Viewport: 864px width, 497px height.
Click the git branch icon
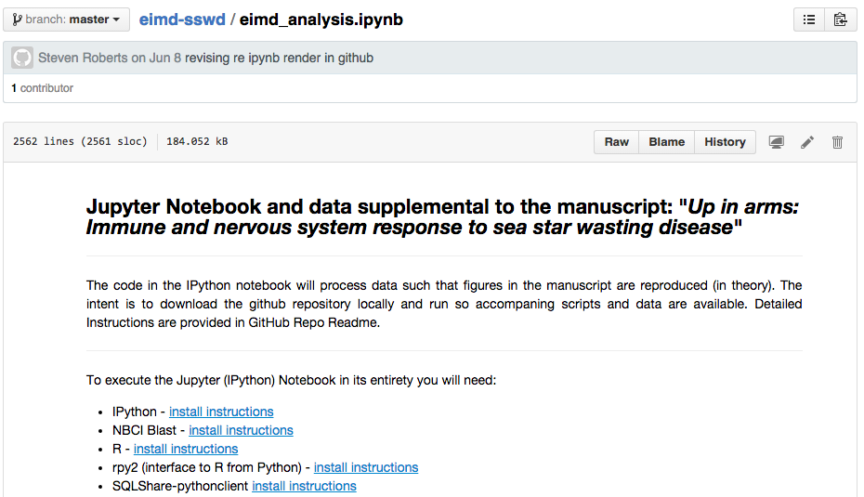[x=17, y=20]
